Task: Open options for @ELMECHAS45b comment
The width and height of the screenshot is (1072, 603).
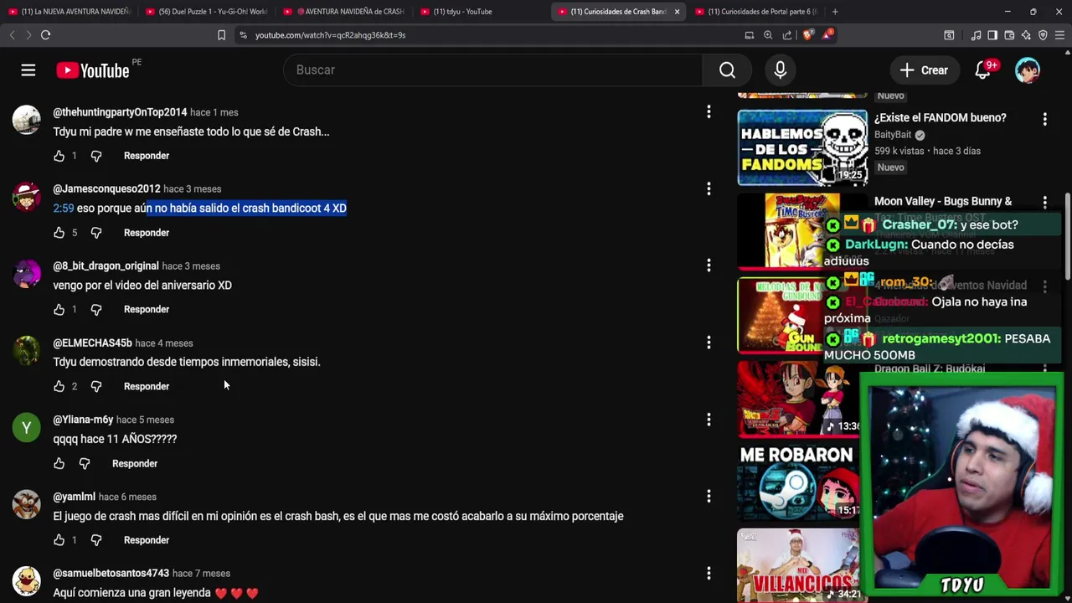Action: 709,343
